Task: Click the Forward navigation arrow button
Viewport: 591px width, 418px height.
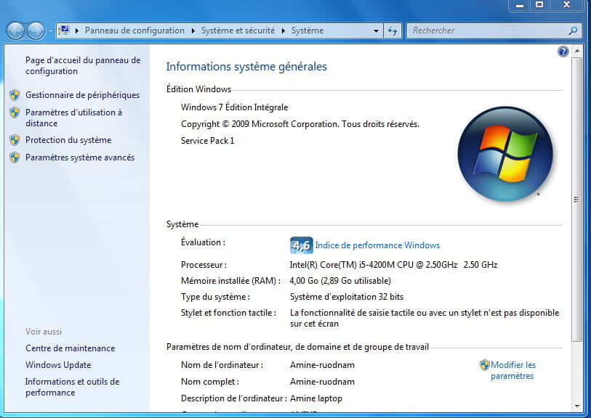Action: click(36, 31)
